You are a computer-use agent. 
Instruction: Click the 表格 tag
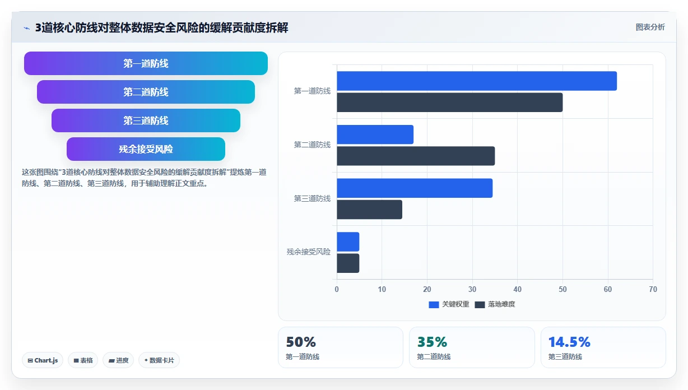83,360
